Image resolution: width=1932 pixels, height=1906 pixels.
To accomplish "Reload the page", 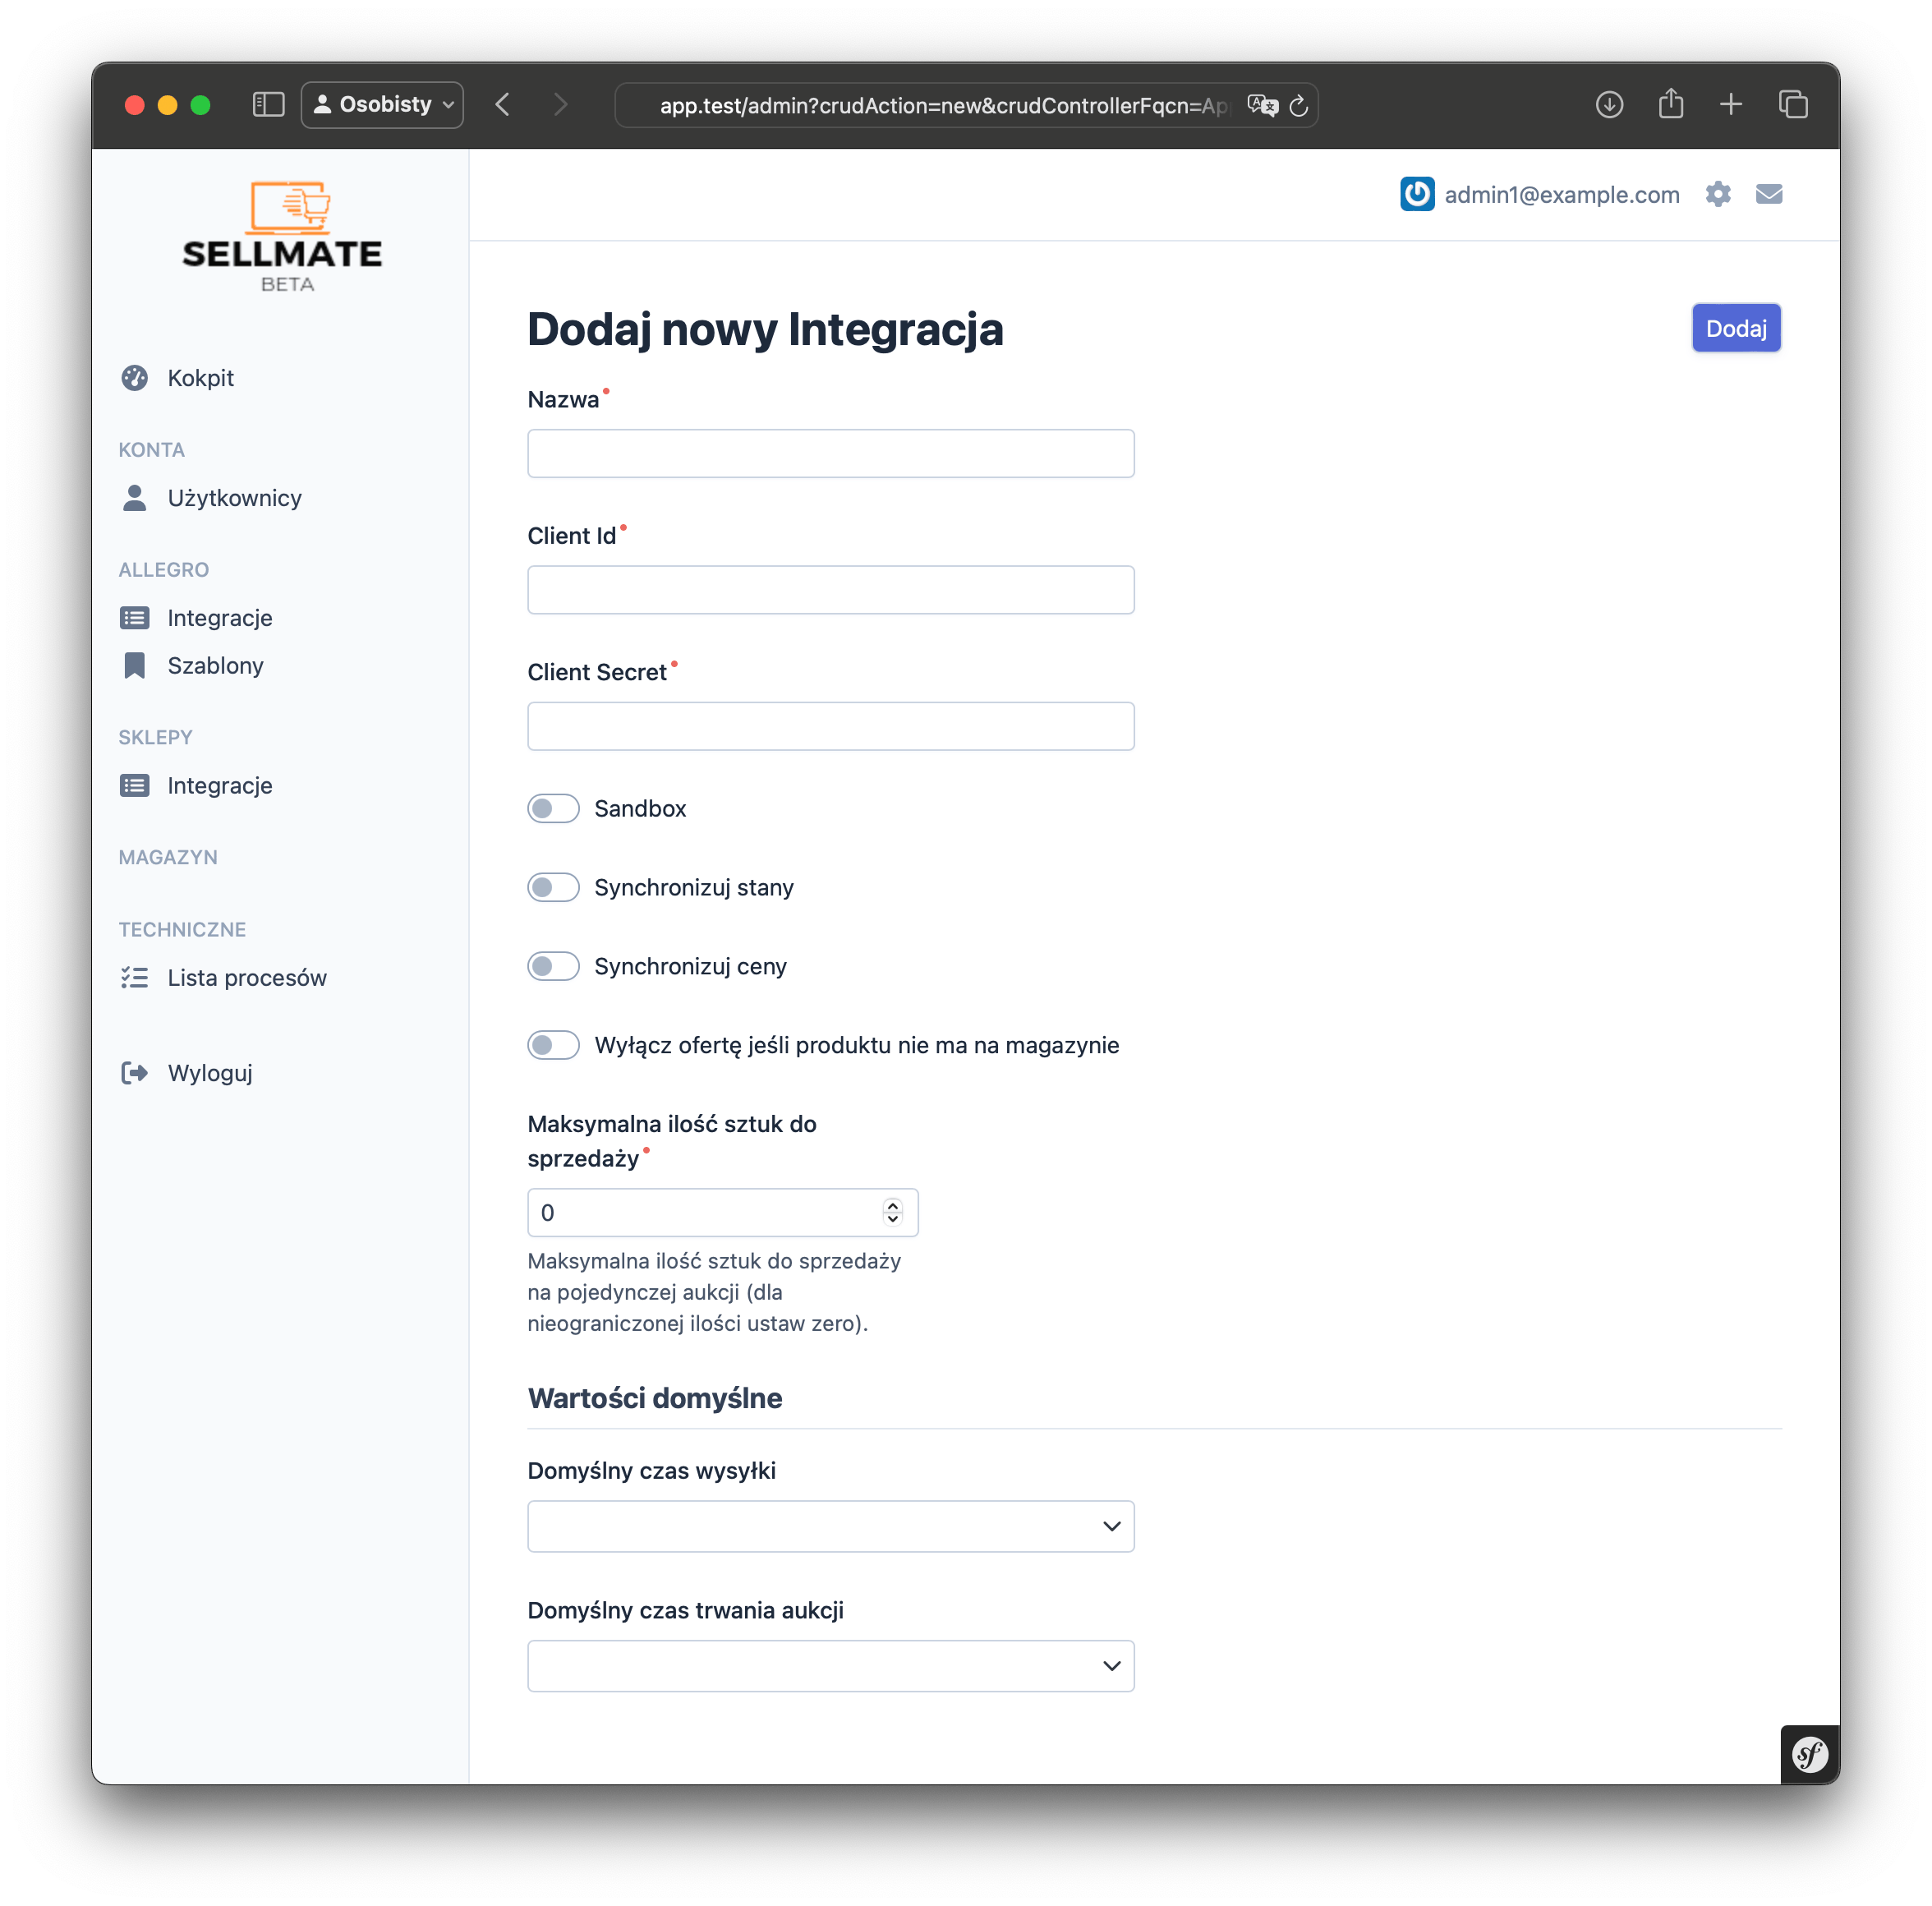I will [x=1299, y=105].
